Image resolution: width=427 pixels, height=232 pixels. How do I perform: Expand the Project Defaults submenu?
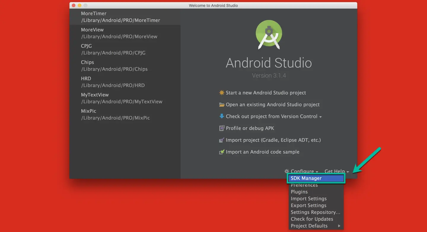click(x=309, y=226)
